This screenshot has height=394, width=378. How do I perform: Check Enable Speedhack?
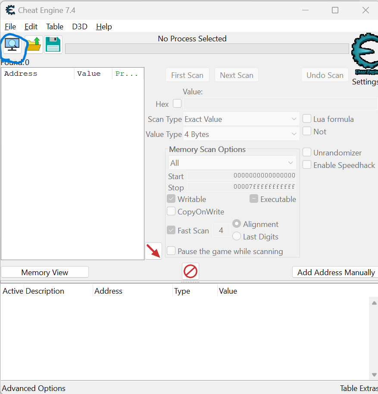307,165
